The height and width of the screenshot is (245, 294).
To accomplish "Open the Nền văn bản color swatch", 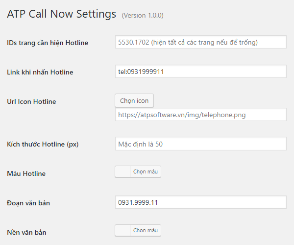I will pos(122,230).
